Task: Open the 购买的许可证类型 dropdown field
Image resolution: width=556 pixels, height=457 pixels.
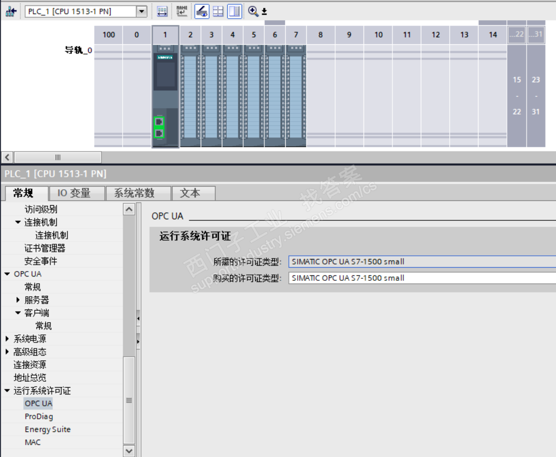Action: [x=422, y=278]
